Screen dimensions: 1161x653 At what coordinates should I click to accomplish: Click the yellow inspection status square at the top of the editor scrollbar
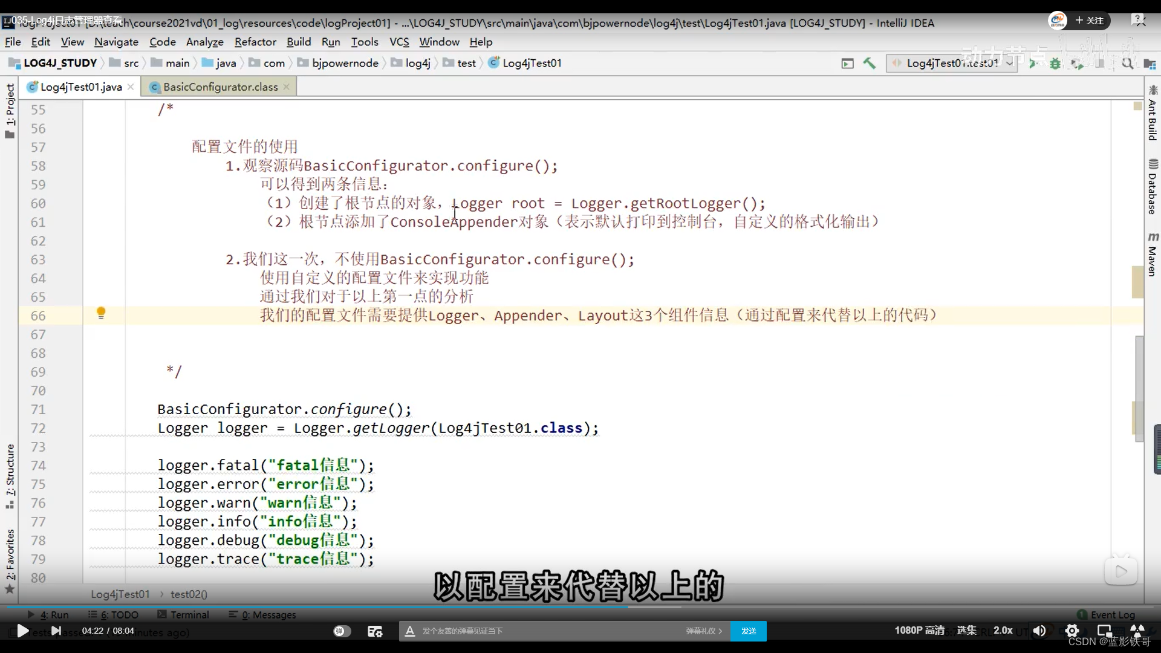1137,106
